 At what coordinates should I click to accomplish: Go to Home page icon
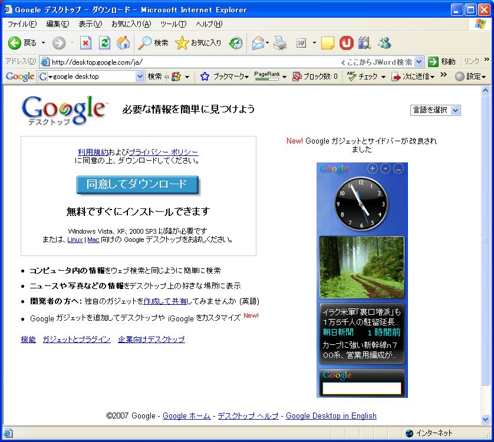(x=123, y=43)
